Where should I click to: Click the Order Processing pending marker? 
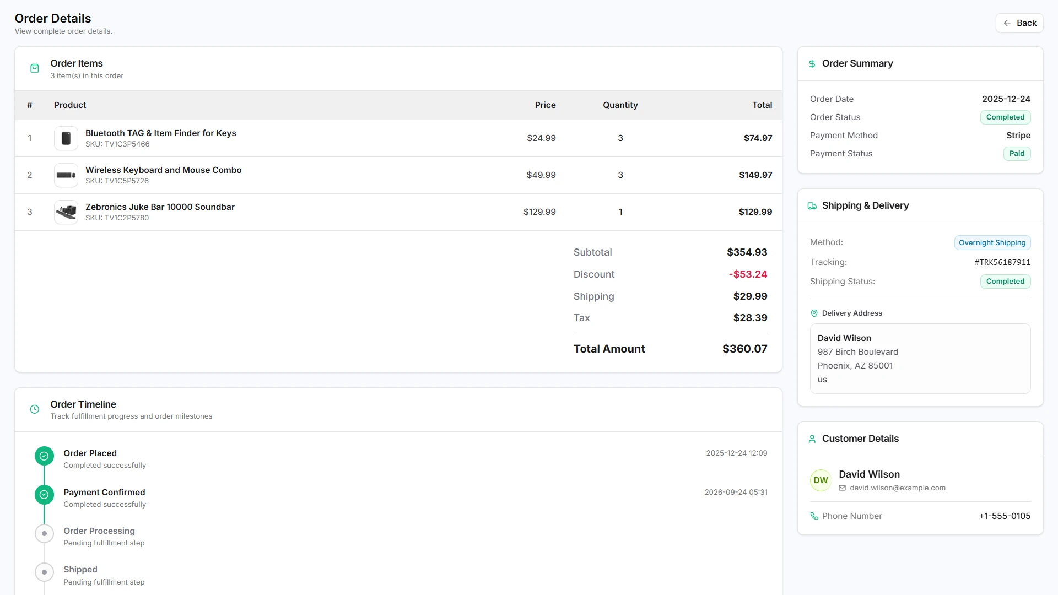point(44,534)
